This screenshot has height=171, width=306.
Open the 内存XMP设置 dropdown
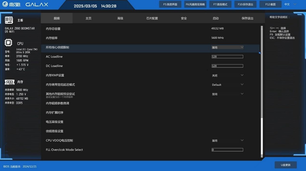point(227,75)
